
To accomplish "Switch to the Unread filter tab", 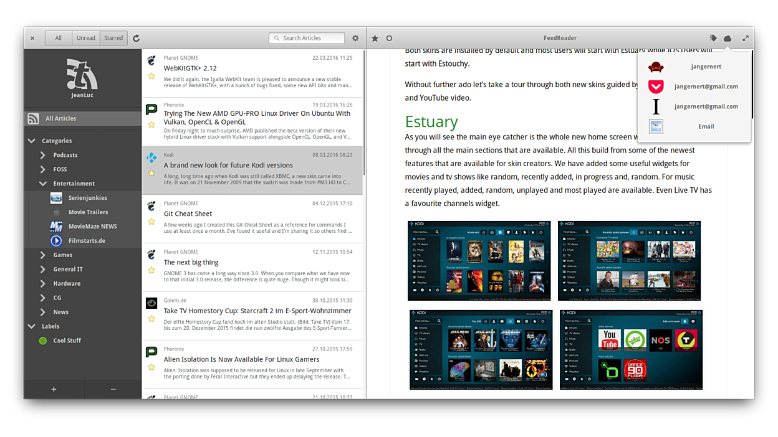I will pyautogui.click(x=86, y=38).
